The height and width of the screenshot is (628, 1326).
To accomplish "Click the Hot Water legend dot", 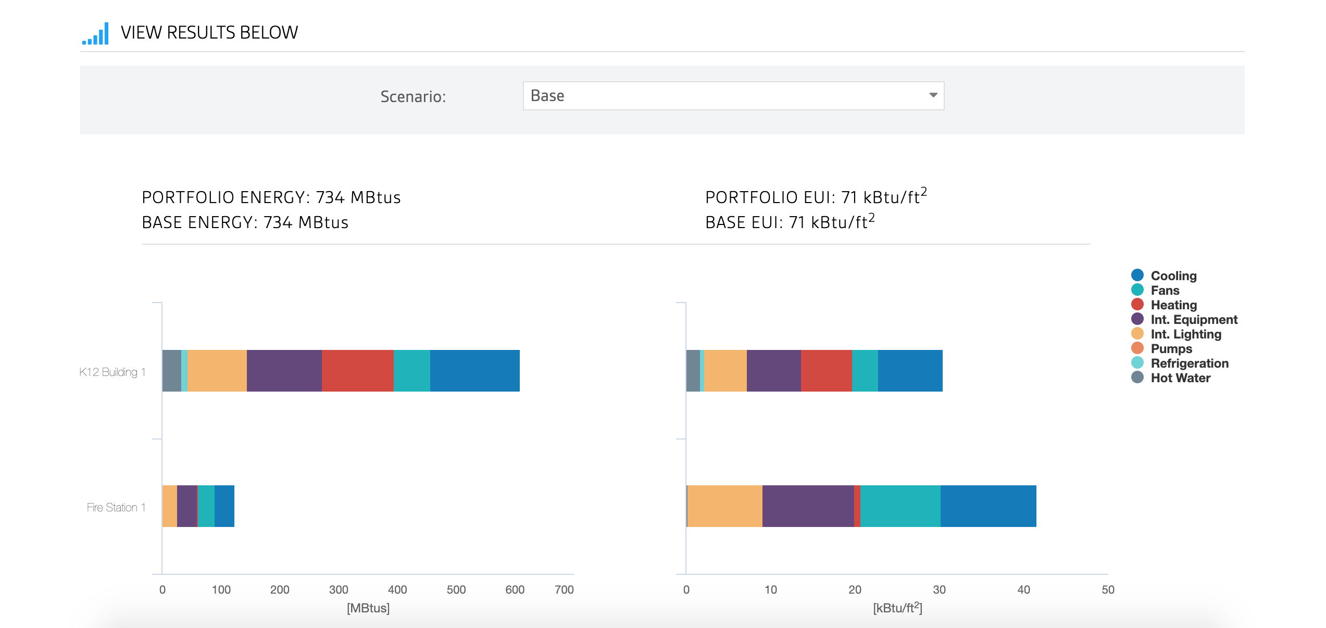I will click(1137, 378).
